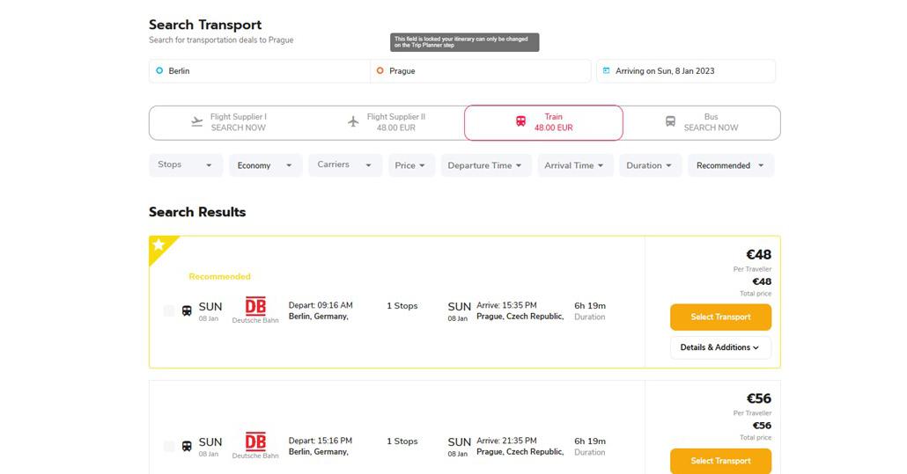The width and height of the screenshot is (907, 474).
Task: Expand Details & Additions for first result
Action: [x=720, y=347]
